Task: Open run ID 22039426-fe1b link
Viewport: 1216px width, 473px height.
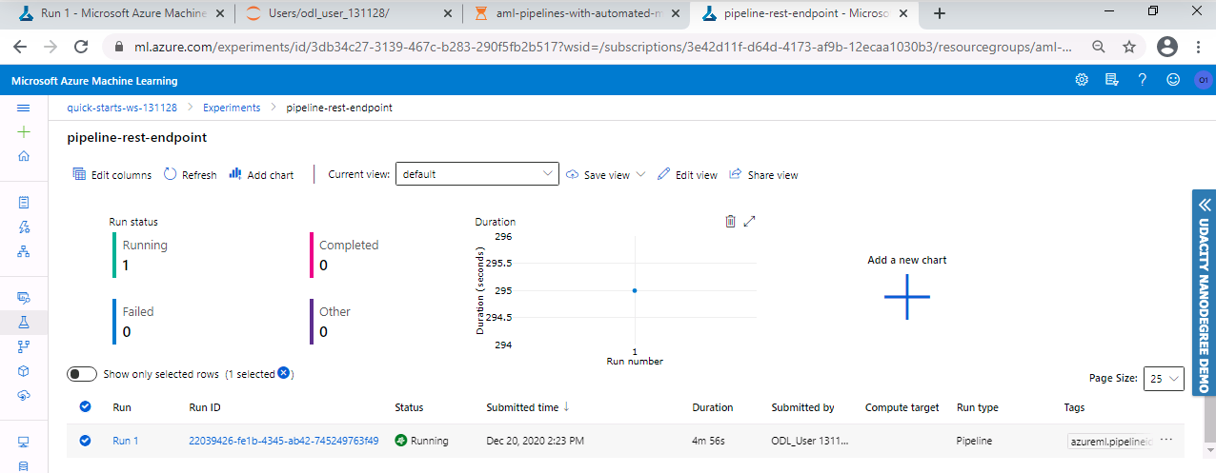Action: (284, 441)
